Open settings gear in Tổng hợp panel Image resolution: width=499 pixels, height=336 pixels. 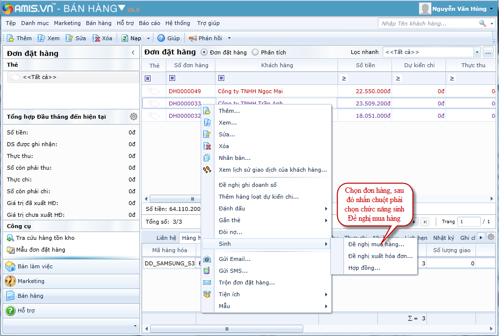(133, 117)
